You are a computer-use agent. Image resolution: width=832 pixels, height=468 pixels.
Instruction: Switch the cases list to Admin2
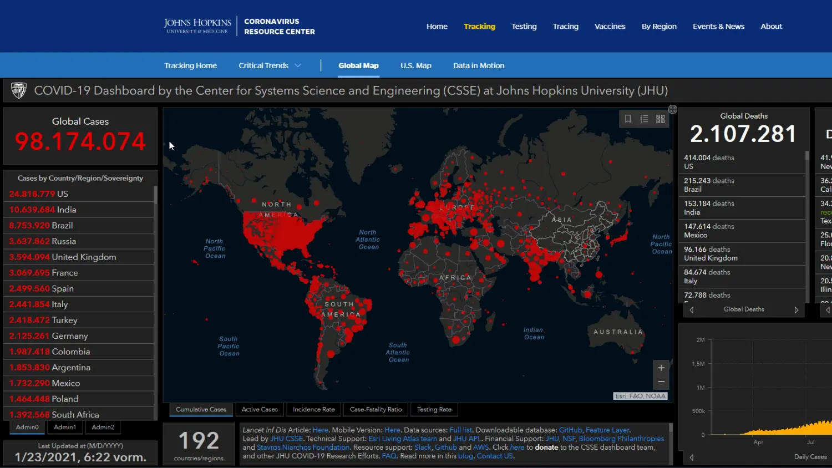pos(103,428)
